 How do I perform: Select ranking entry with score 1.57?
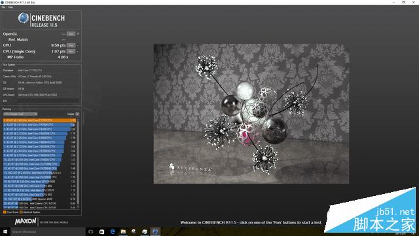(x=39, y=160)
